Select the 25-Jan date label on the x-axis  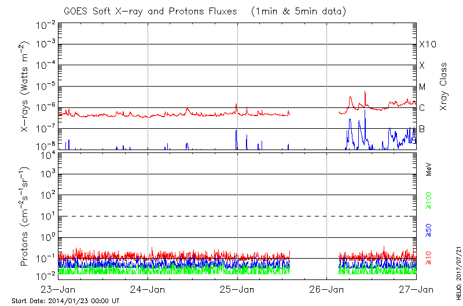pyautogui.click(x=237, y=289)
